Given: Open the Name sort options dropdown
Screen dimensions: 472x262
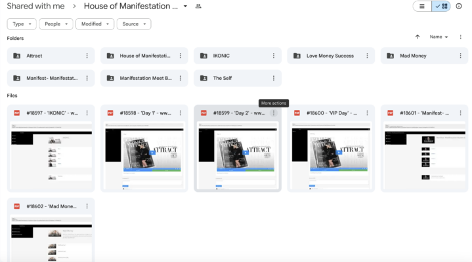Looking at the screenshot, I should click(x=439, y=37).
